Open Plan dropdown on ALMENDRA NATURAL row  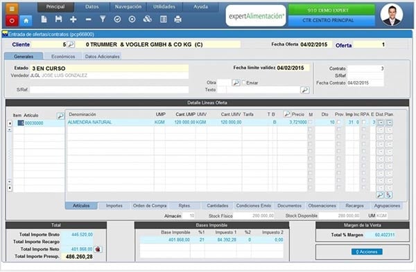pyautogui.click(x=389, y=123)
